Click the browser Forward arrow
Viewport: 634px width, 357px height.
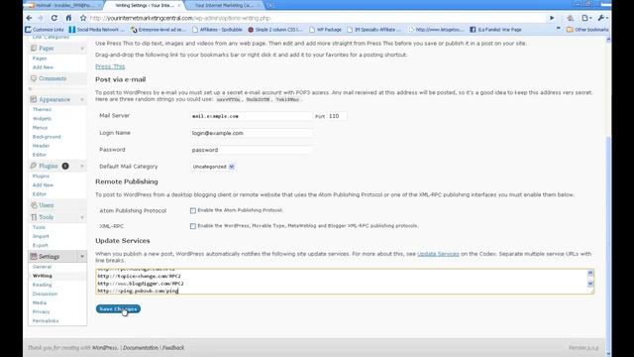coord(41,18)
